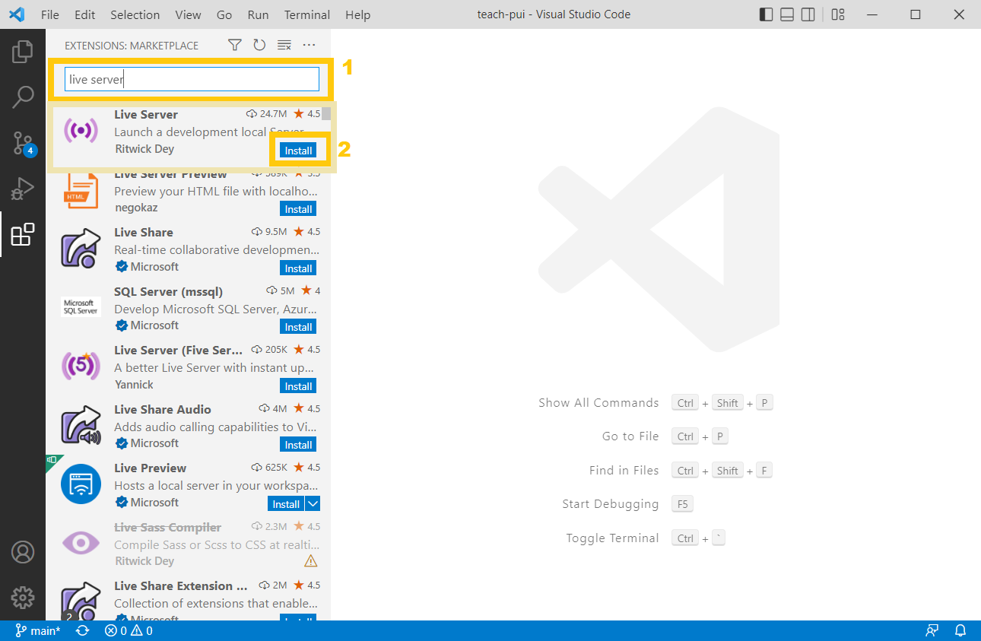Open the Run menu
Image resolution: width=981 pixels, height=641 pixels.
[258, 14]
